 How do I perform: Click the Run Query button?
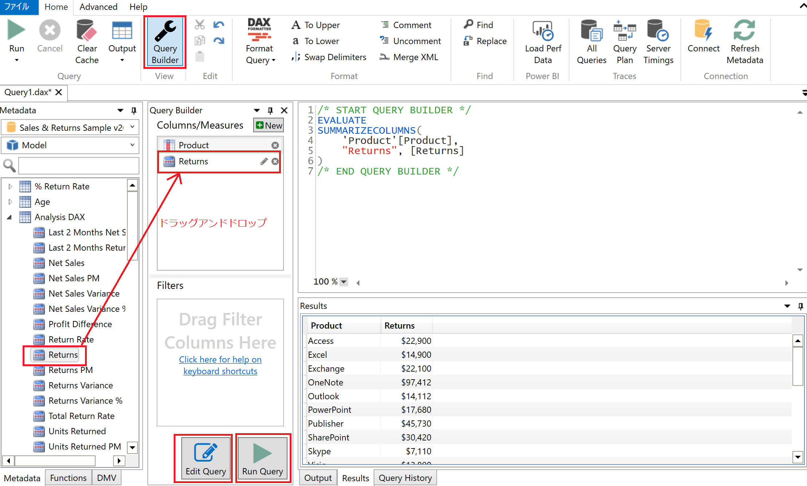pos(263,458)
